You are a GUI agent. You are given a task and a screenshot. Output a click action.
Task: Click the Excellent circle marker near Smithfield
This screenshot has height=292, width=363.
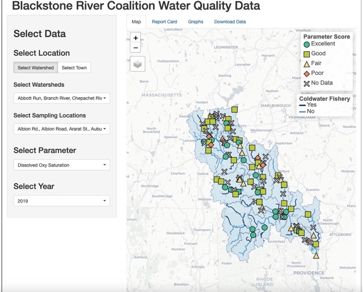[264, 228]
